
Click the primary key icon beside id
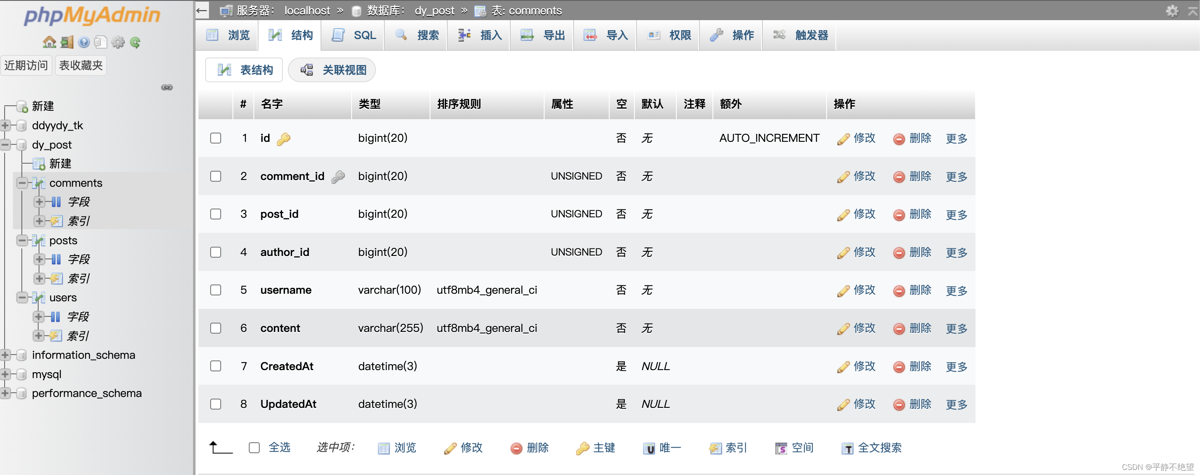pyautogui.click(x=283, y=138)
